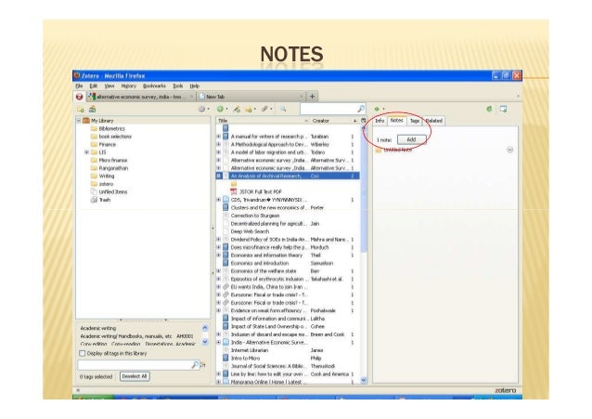
Task: Click the green Locate arrow icon
Action: [377, 109]
